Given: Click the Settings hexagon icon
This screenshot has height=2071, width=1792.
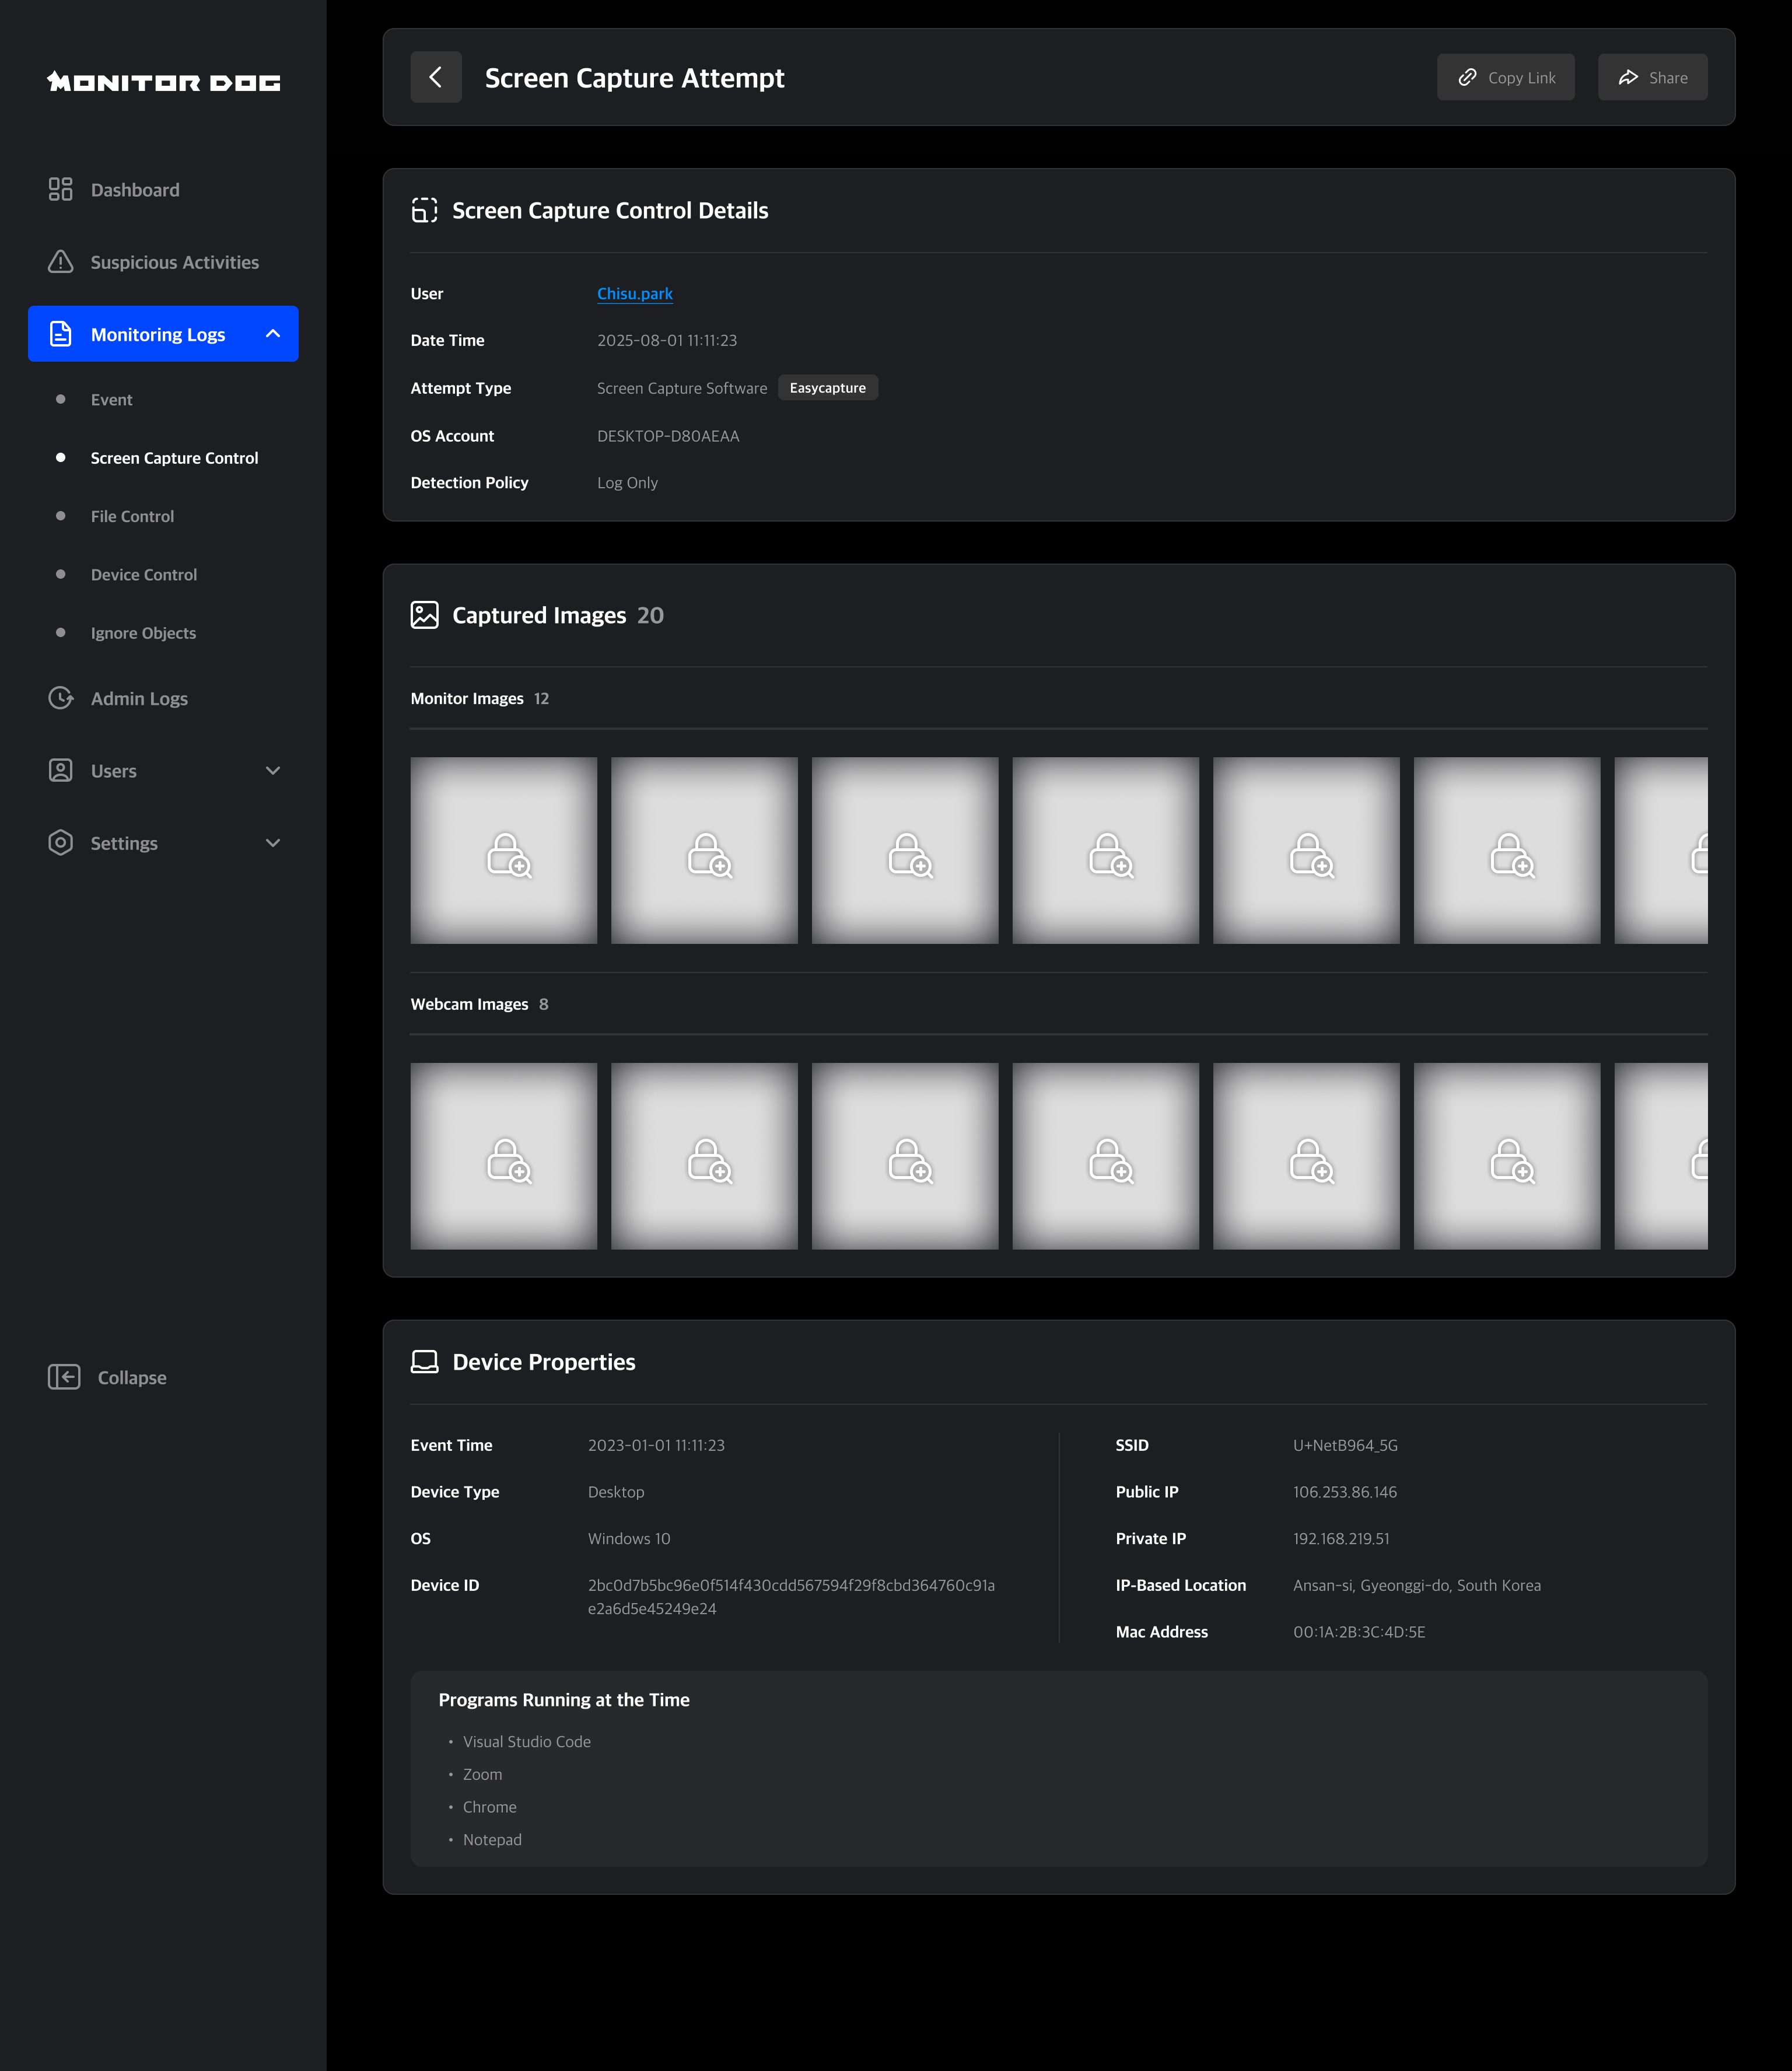Looking at the screenshot, I should (x=60, y=842).
